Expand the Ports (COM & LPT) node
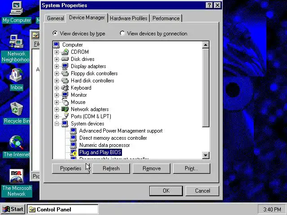Image resolution: width=287 pixels, height=215 pixels. coord(57,116)
